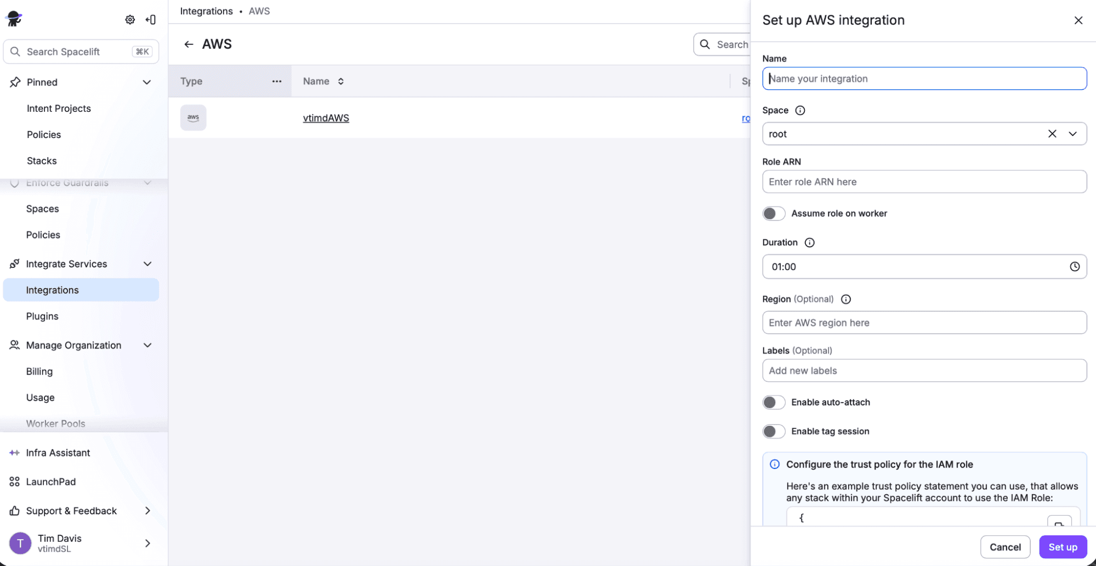Open the Space dropdown chevron
This screenshot has height=566, width=1096.
click(x=1072, y=134)
